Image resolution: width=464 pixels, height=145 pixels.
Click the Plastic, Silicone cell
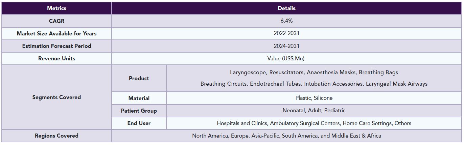click(314, 98)
